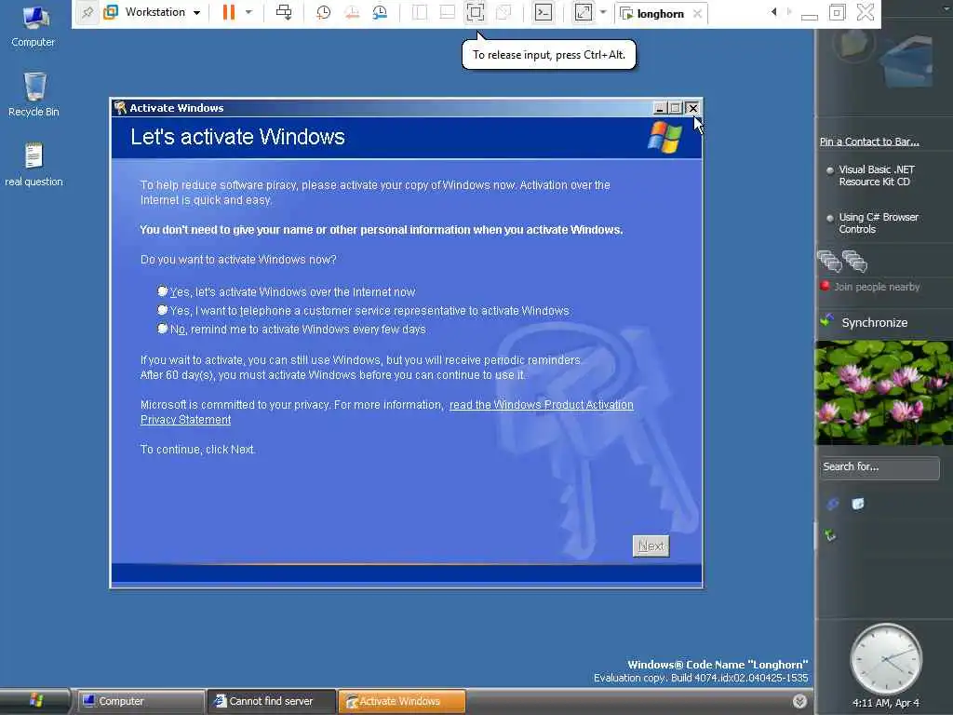
Task: Send Ctrl+Alt+Del to the guest
Action: point(284,12)
